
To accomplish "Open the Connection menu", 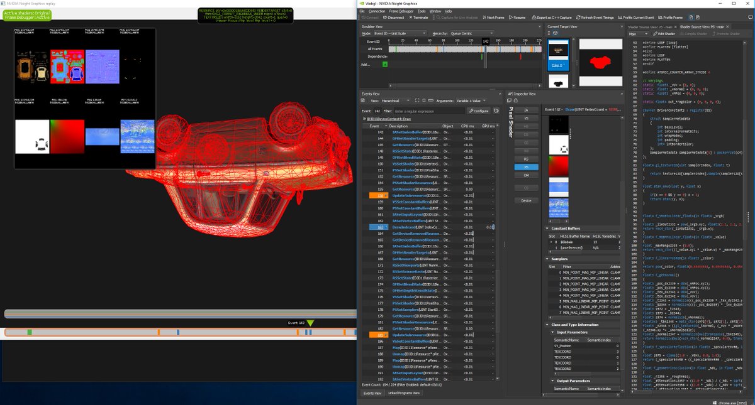I will (x=377, y=11).
